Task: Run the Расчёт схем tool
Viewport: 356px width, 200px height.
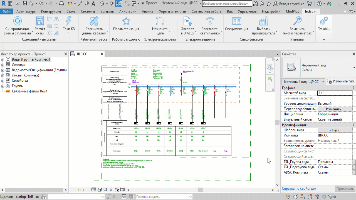Action: 40,26
